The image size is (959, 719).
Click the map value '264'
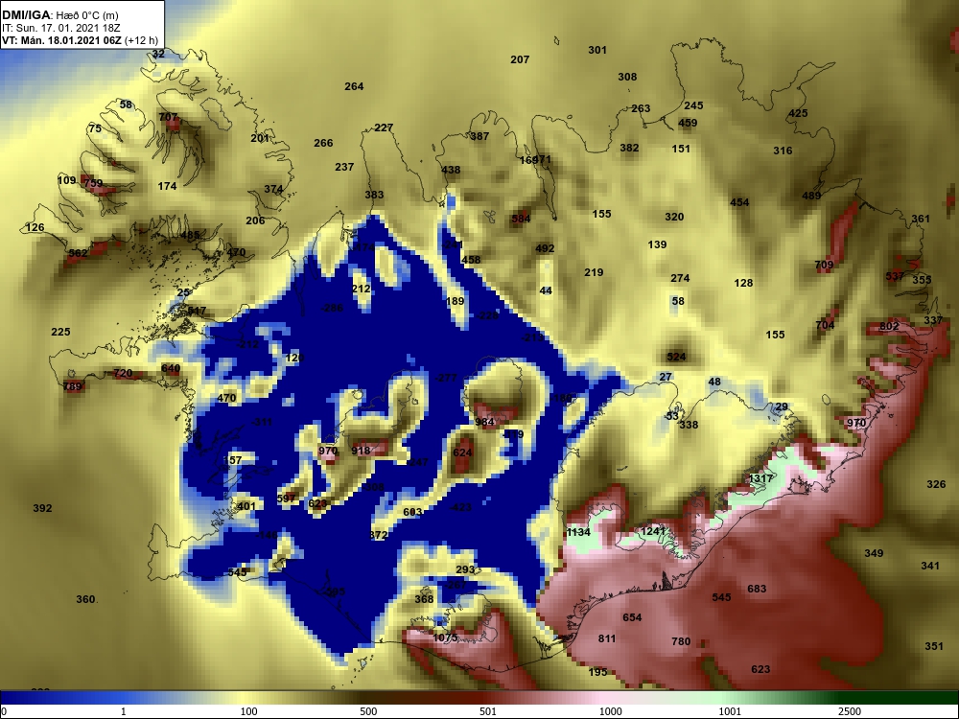(354, 87)
